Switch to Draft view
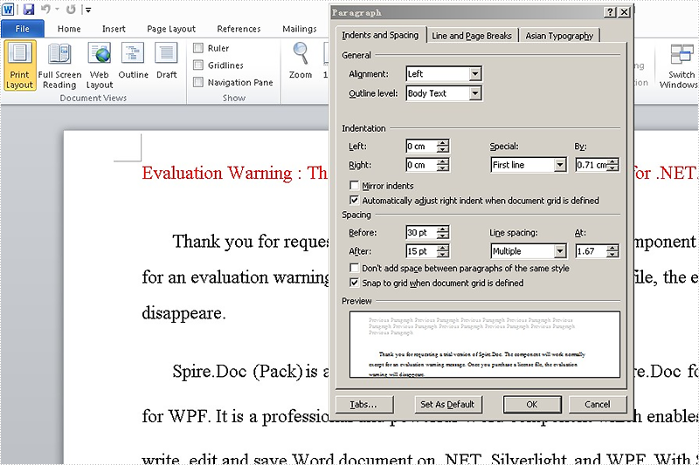Viewport: 699px width, 465px height. point(166,61)
